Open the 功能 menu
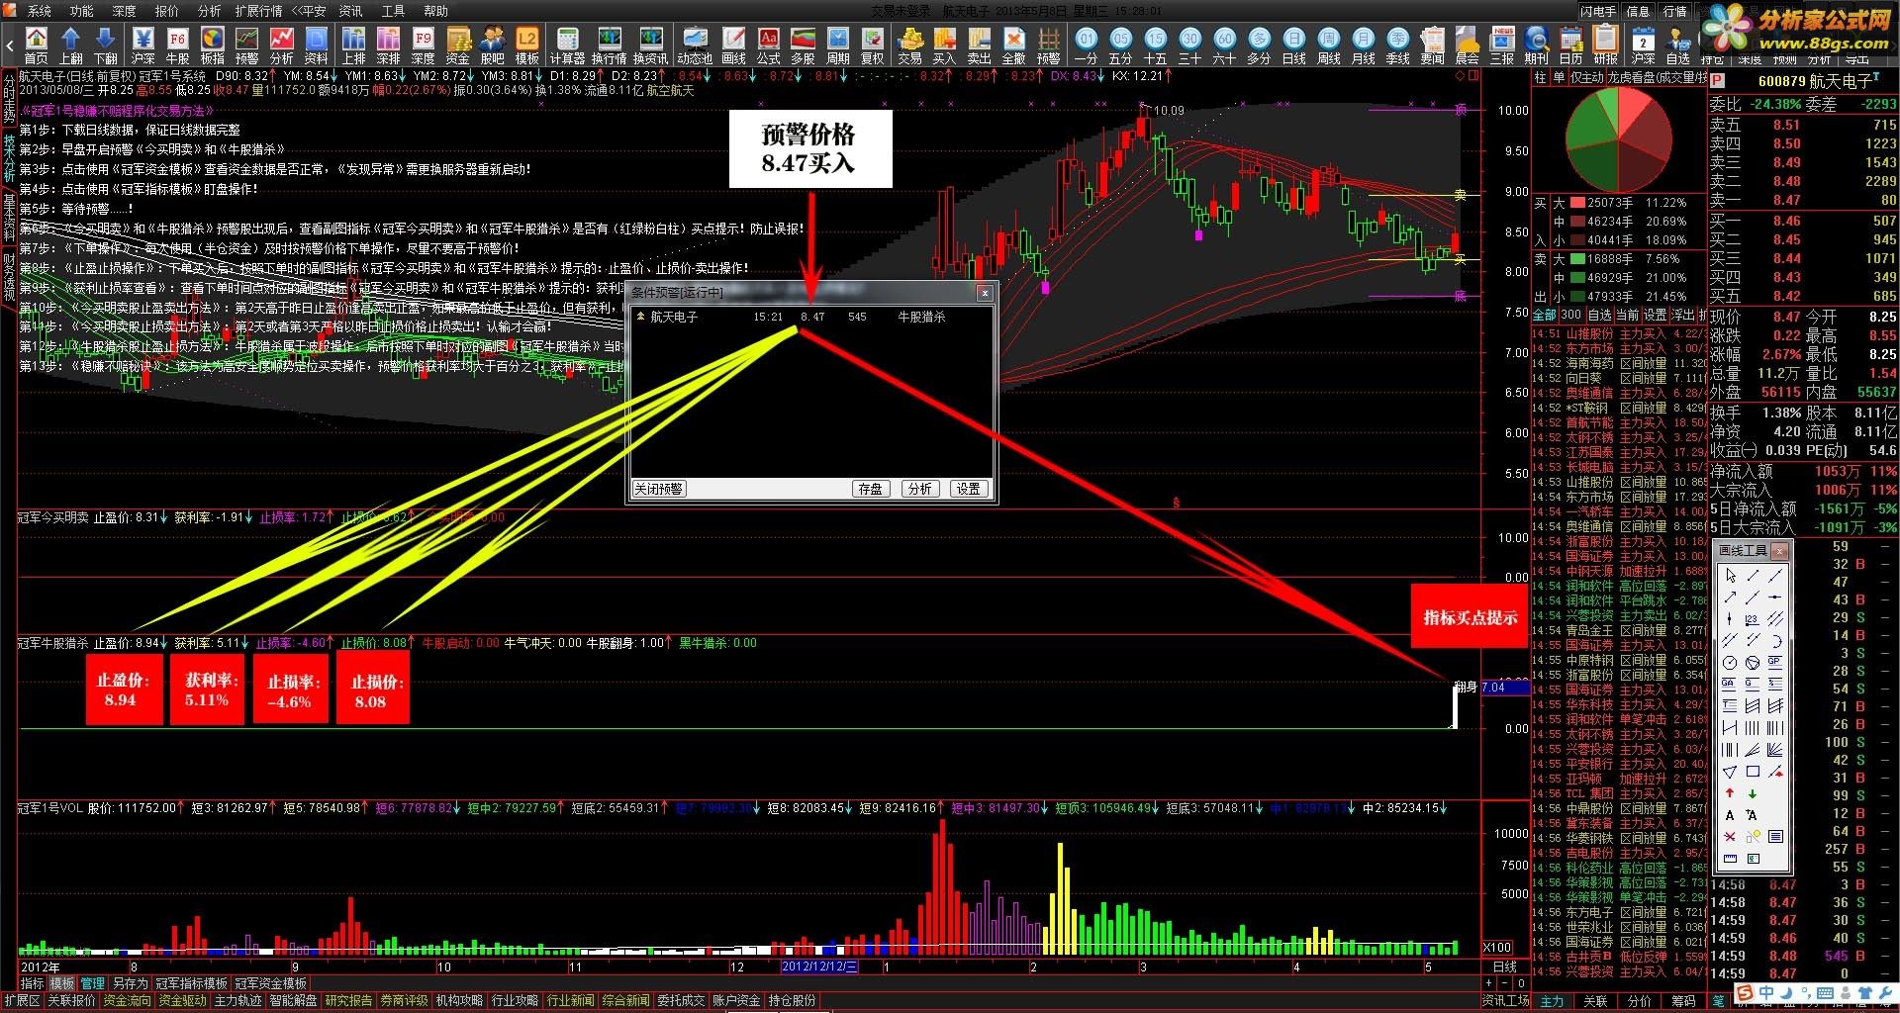 coord(82,11)
